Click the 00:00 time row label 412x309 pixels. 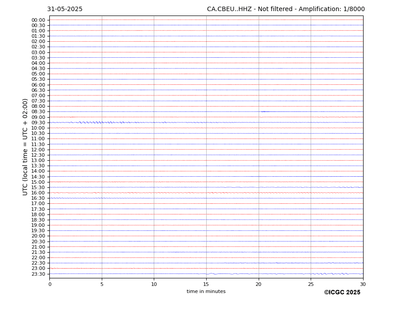pyautogui.click(x=38, y=20)
